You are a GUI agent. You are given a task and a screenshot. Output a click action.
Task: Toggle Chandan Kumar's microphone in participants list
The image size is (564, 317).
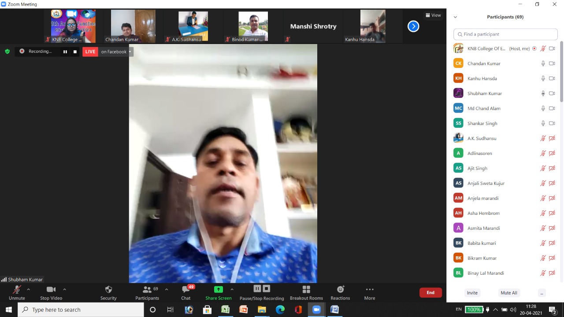[543, 63]
